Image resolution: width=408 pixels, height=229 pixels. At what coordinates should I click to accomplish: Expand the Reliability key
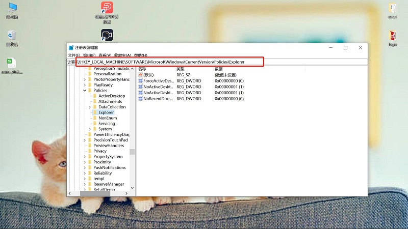click(85, 173)
